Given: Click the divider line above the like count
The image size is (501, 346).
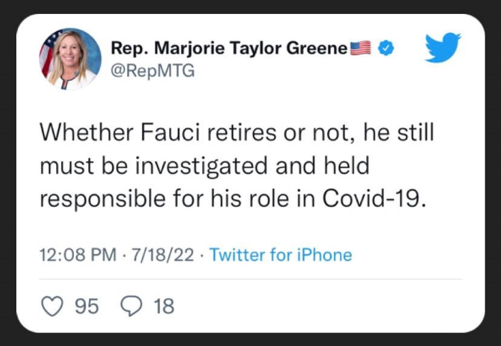Looking at the screenshot, I should tap(250, 279).
